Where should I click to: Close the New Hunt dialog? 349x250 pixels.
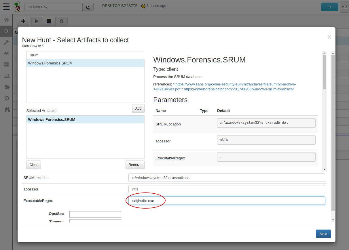coord(329,37)
